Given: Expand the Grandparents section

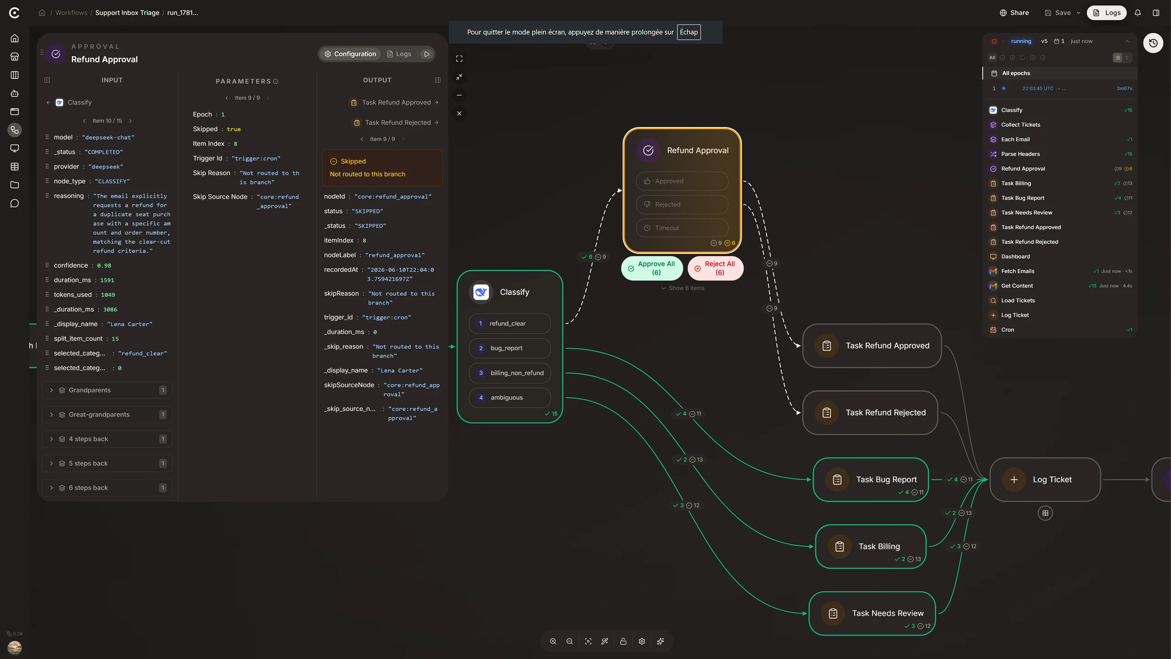Looking at the screenshot, I should tap(107, 390).
